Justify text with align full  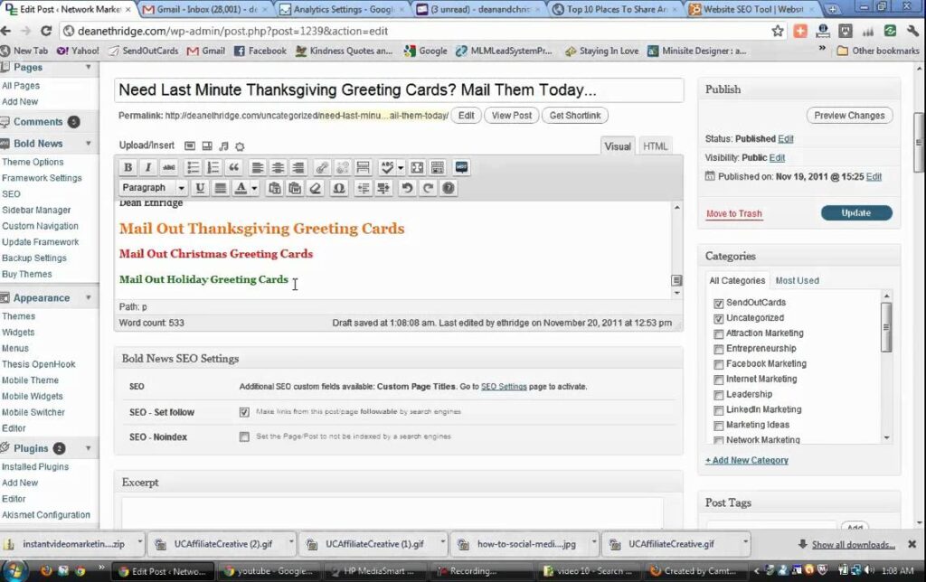click(221, 188)
